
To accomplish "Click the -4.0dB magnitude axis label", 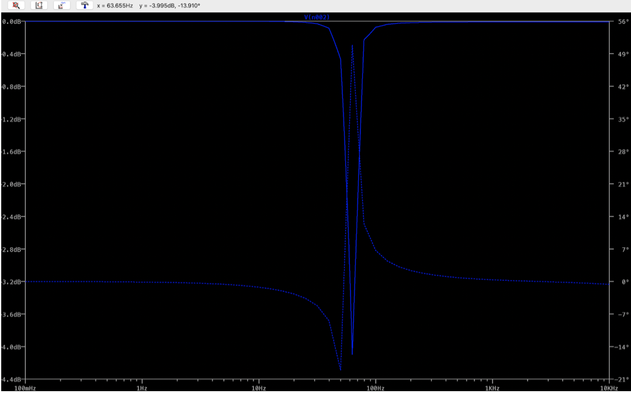I will pos(11,346).
